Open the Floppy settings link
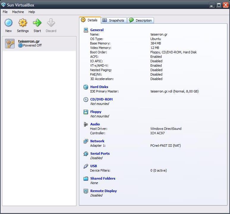 pyautogui.click(x=96, y=112)
